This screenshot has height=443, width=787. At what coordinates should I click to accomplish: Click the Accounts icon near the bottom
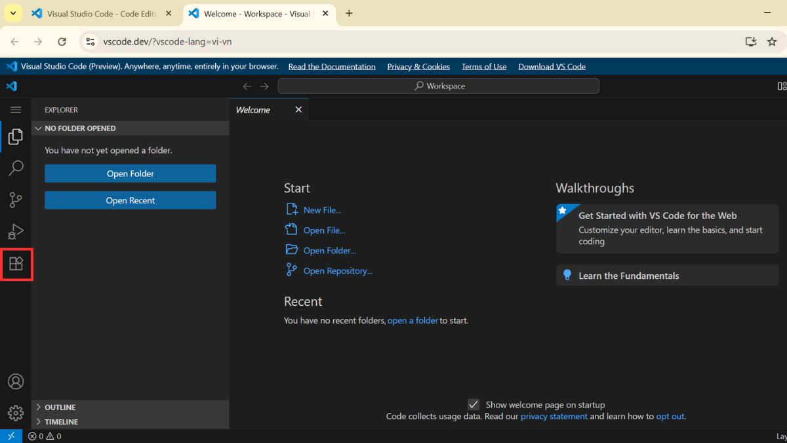pyautogui.click(x=16, y=381)
